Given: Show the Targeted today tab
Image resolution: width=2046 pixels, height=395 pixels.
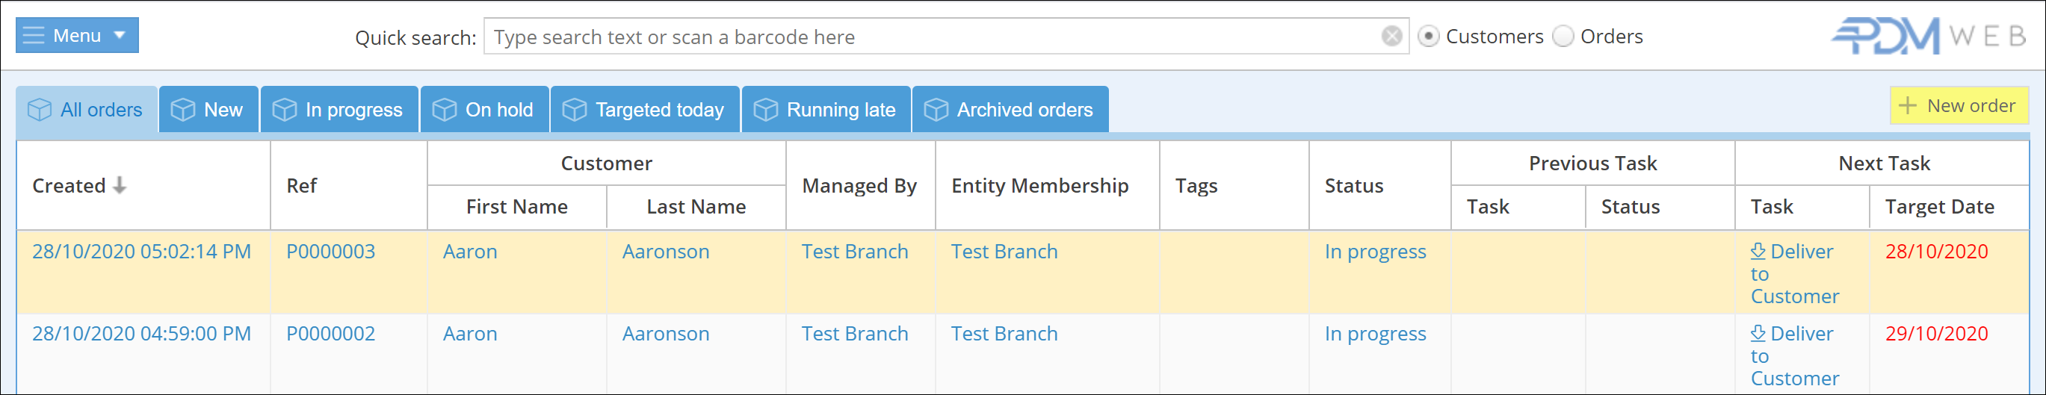Looking at the screenshot, I should 645,110.
